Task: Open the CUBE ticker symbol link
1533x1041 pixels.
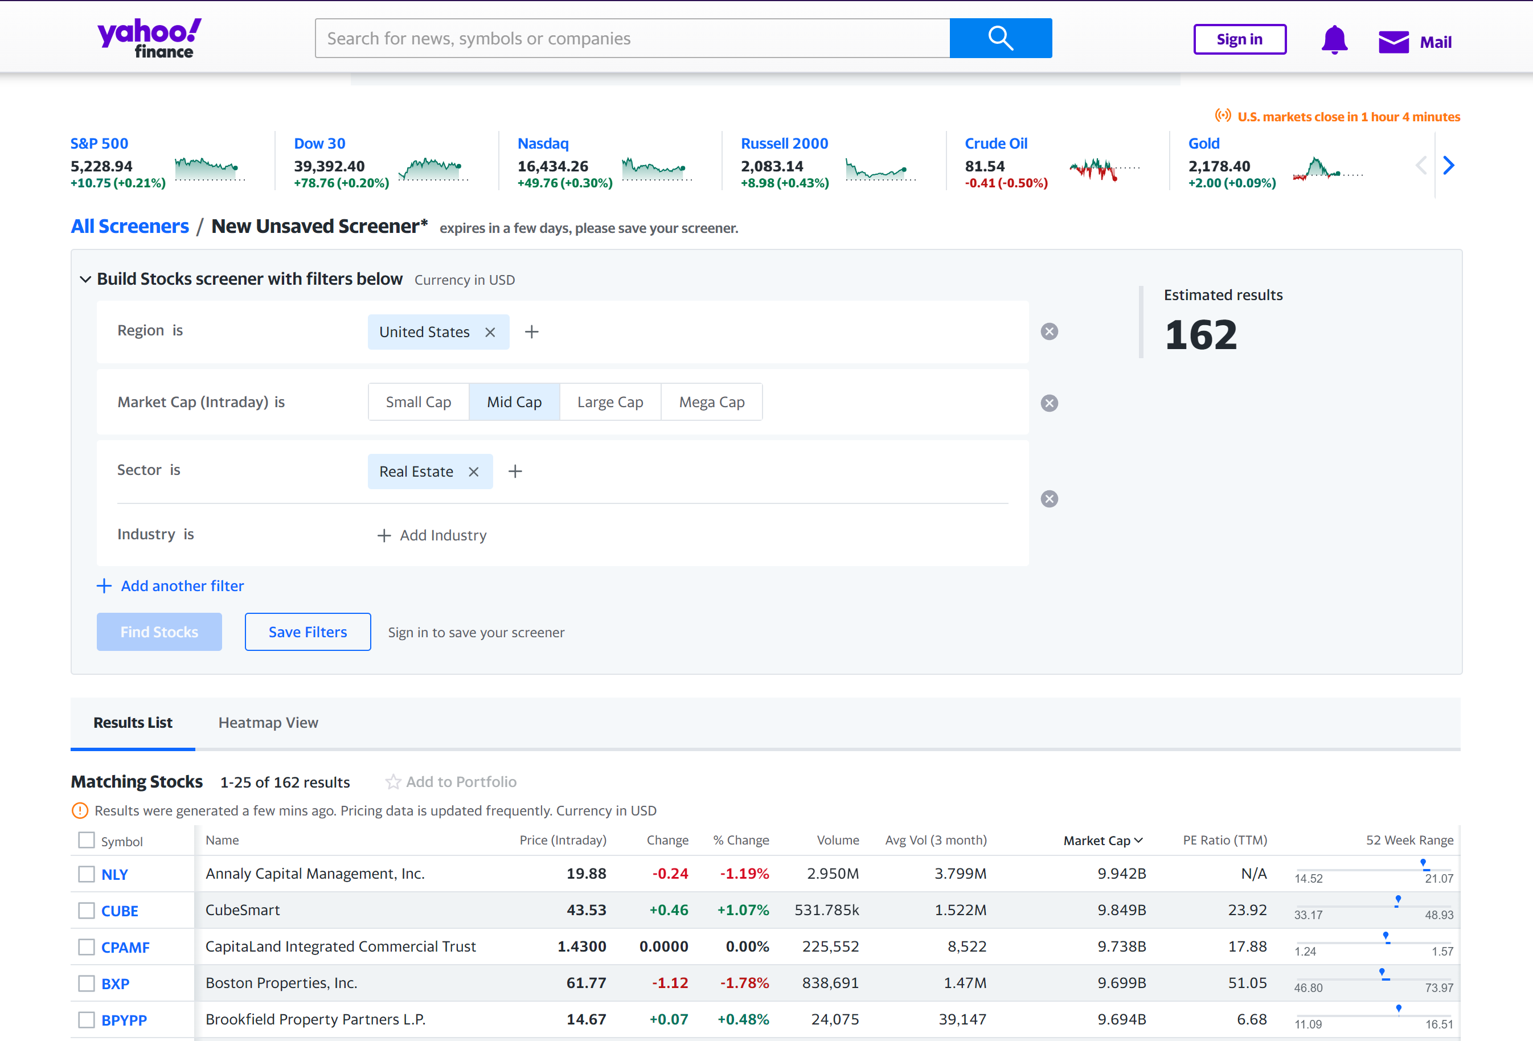Action: (x=120, y=911)
